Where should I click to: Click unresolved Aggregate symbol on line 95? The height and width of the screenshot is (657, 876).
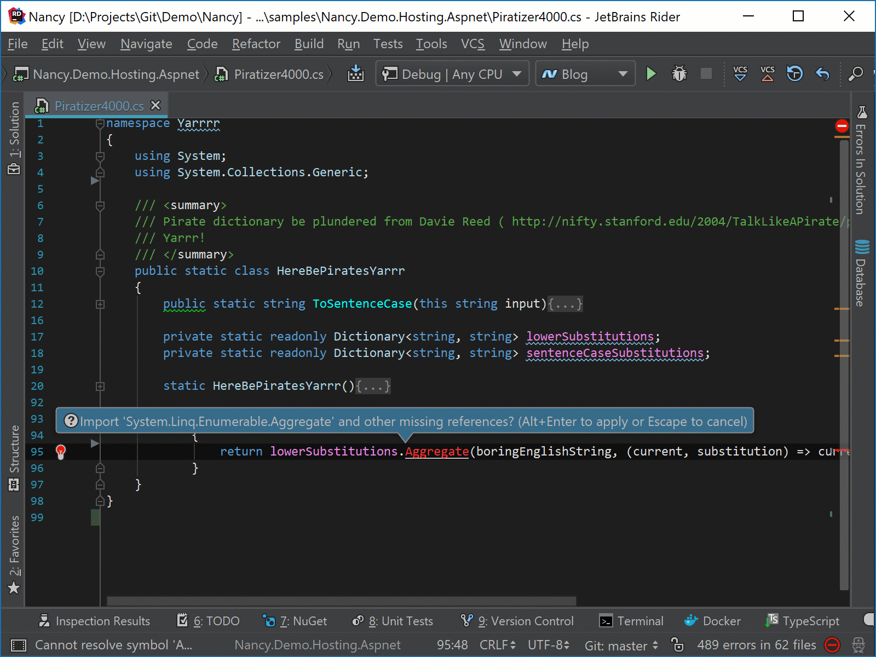(437, 451)
